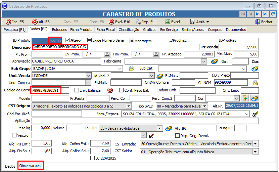Open the Und. Compra dropdown
The height and width of the screenshot is (172, 279).
click(88, 83)
